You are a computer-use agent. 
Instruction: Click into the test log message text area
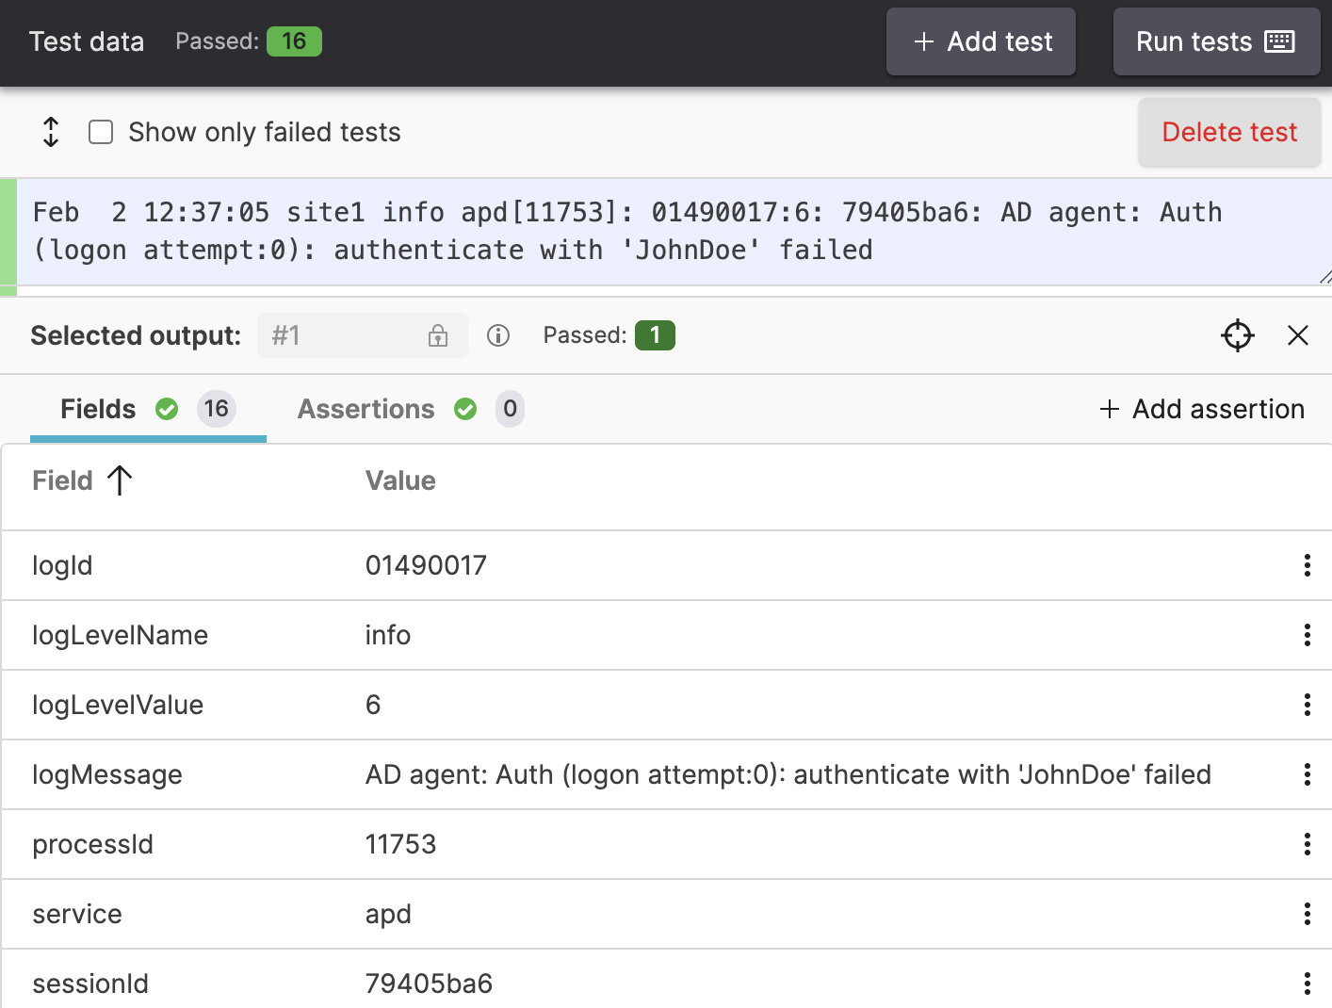674,231
